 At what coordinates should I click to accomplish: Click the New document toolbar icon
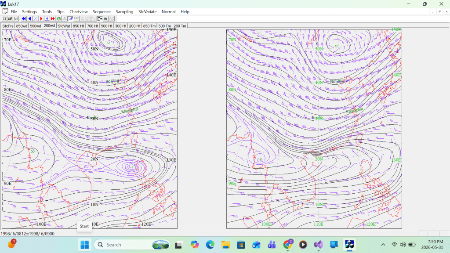pyautogui.click(x=4, y=18)
